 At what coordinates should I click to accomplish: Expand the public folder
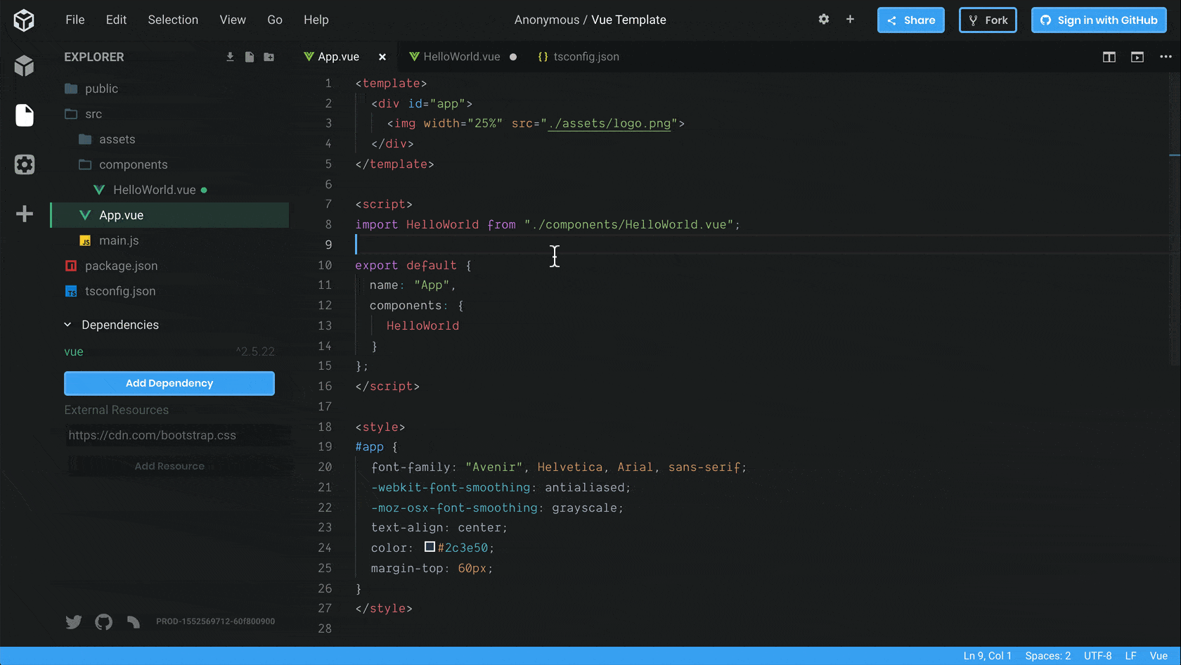101,89
